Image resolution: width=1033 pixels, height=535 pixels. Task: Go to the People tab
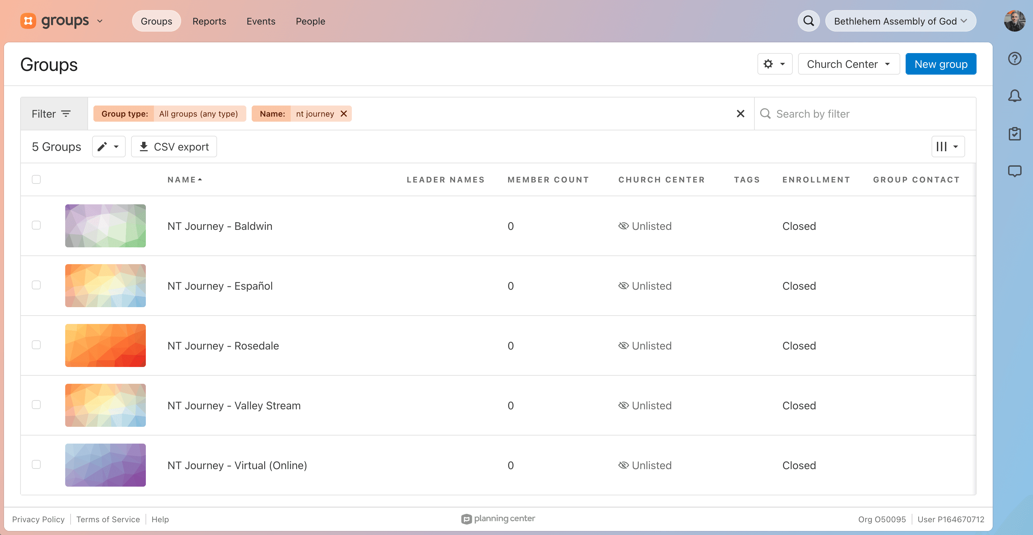(311, 21)
